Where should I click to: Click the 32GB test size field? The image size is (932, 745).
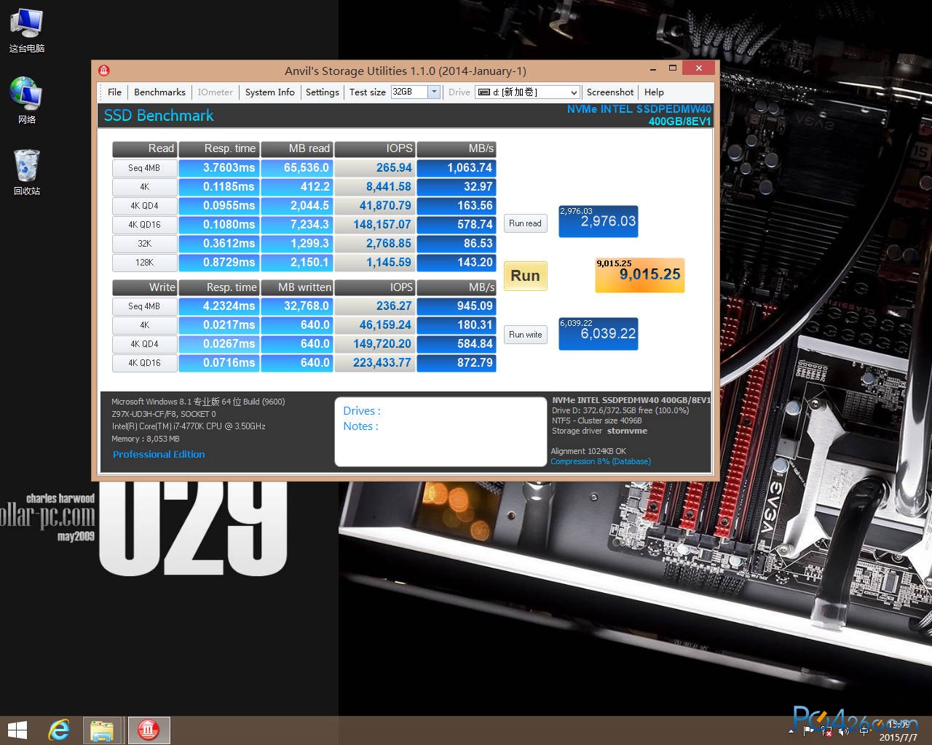pyautogui.click(x=409, y=92)
